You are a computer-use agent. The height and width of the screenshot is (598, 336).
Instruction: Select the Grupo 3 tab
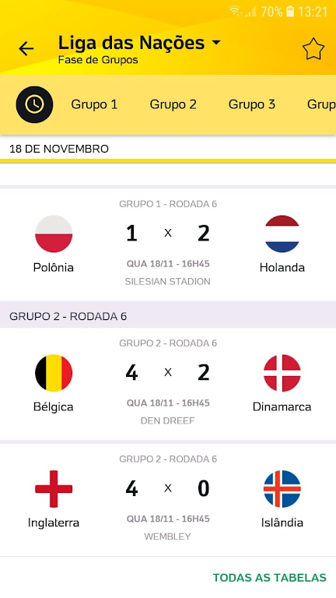251,104
